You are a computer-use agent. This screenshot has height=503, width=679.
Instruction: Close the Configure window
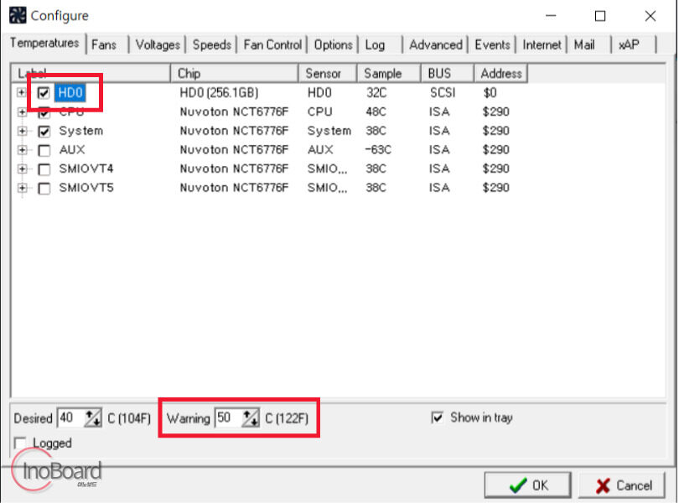pyautogui.click(x=650, y=16)
